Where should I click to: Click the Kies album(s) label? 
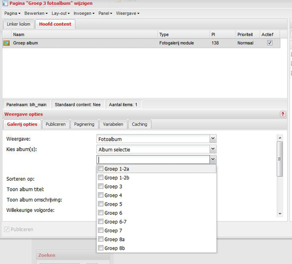coord(21,150)
